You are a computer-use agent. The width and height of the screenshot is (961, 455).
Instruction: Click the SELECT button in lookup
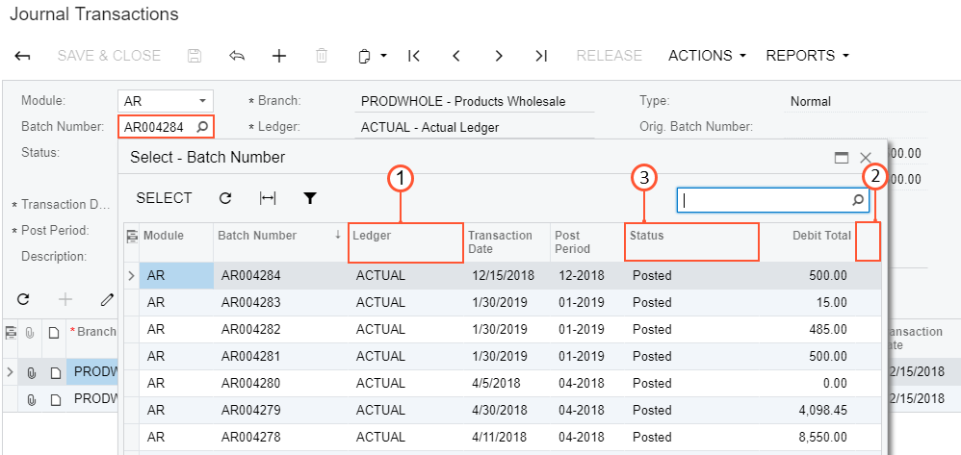click(x=164, y=198)
